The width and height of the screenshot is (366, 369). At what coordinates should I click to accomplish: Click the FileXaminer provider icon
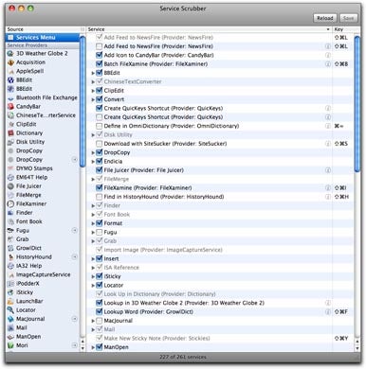pos(10,203)
